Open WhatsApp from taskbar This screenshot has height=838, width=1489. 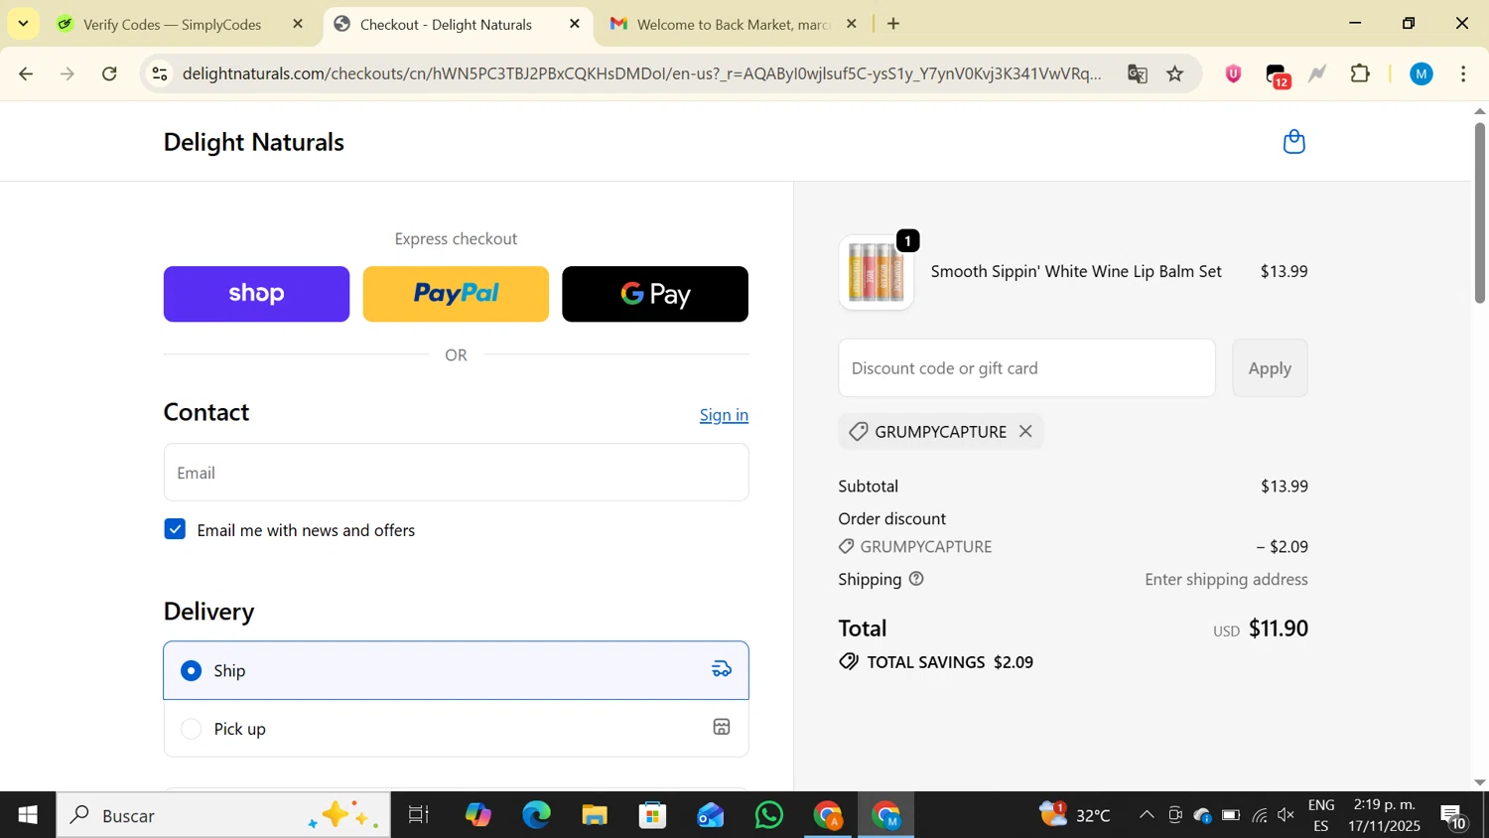click(769, 815)
